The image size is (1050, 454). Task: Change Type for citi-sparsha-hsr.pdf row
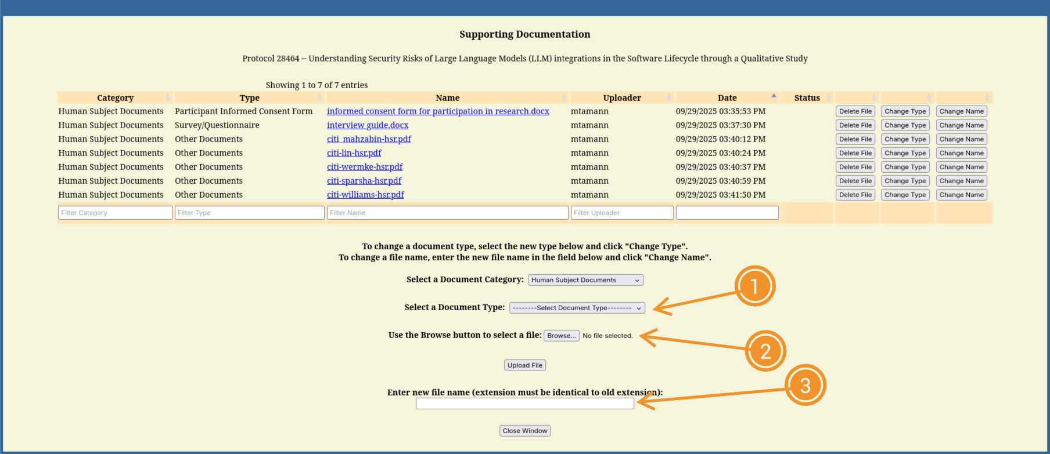coord(905,181)
